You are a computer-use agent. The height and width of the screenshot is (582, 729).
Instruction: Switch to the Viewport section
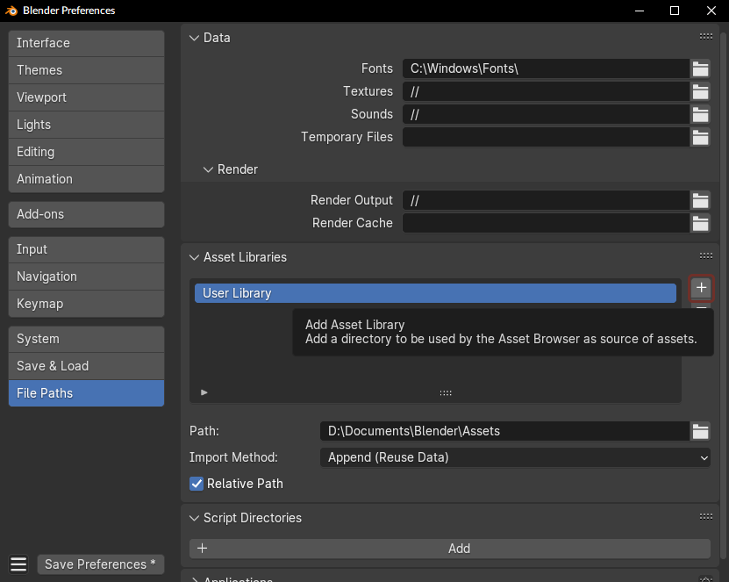pyautogui.click(x=87, y=97)
